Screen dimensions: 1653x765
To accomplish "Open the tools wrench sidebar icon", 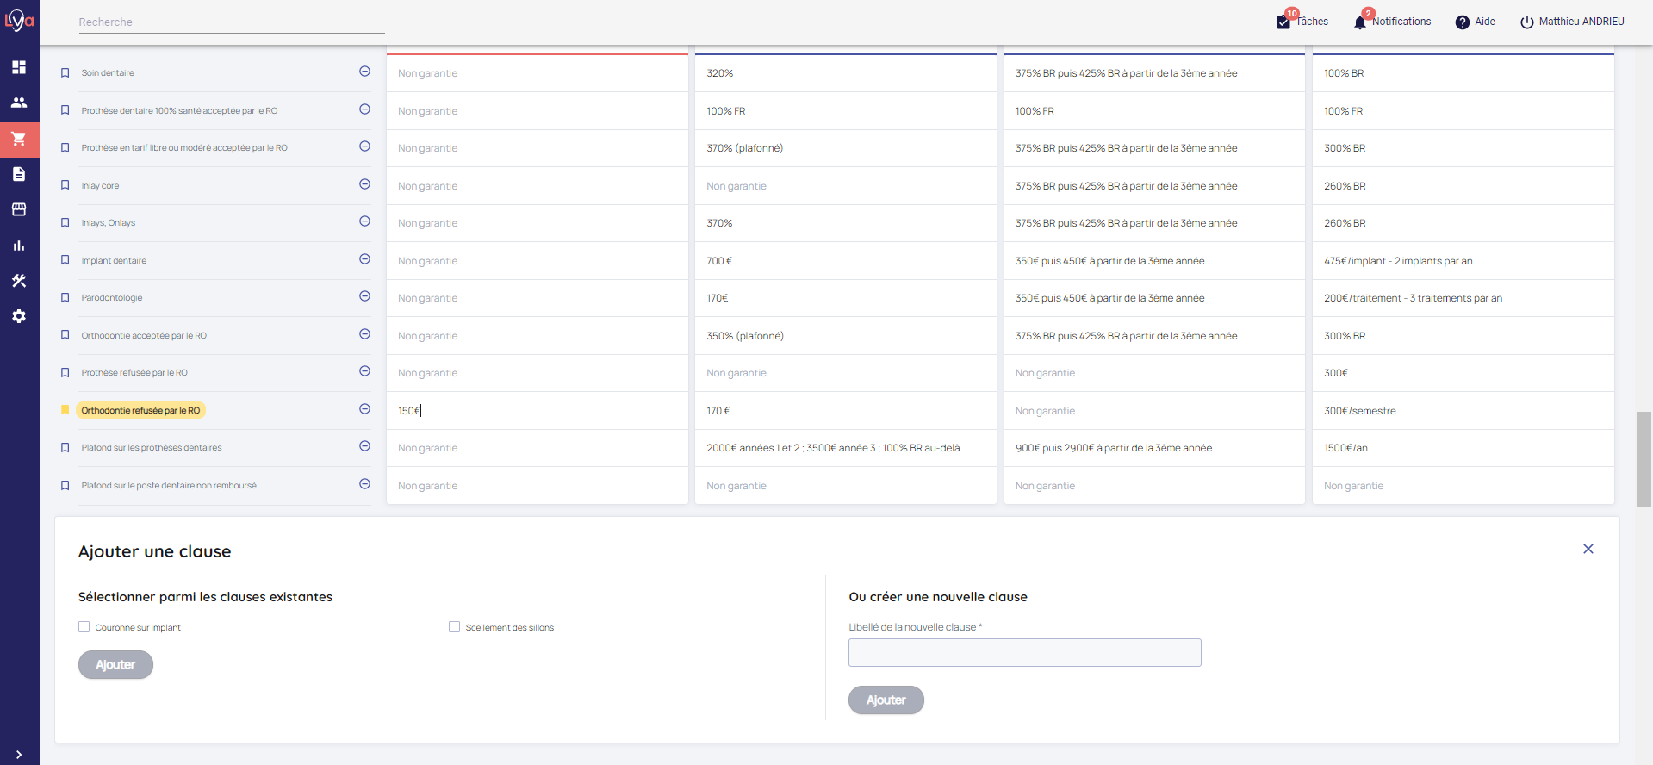I will tap(19, 281).
